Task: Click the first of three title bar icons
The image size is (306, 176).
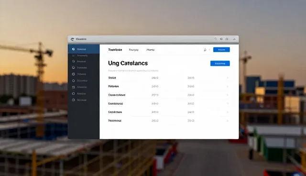Action: (216, 39)
